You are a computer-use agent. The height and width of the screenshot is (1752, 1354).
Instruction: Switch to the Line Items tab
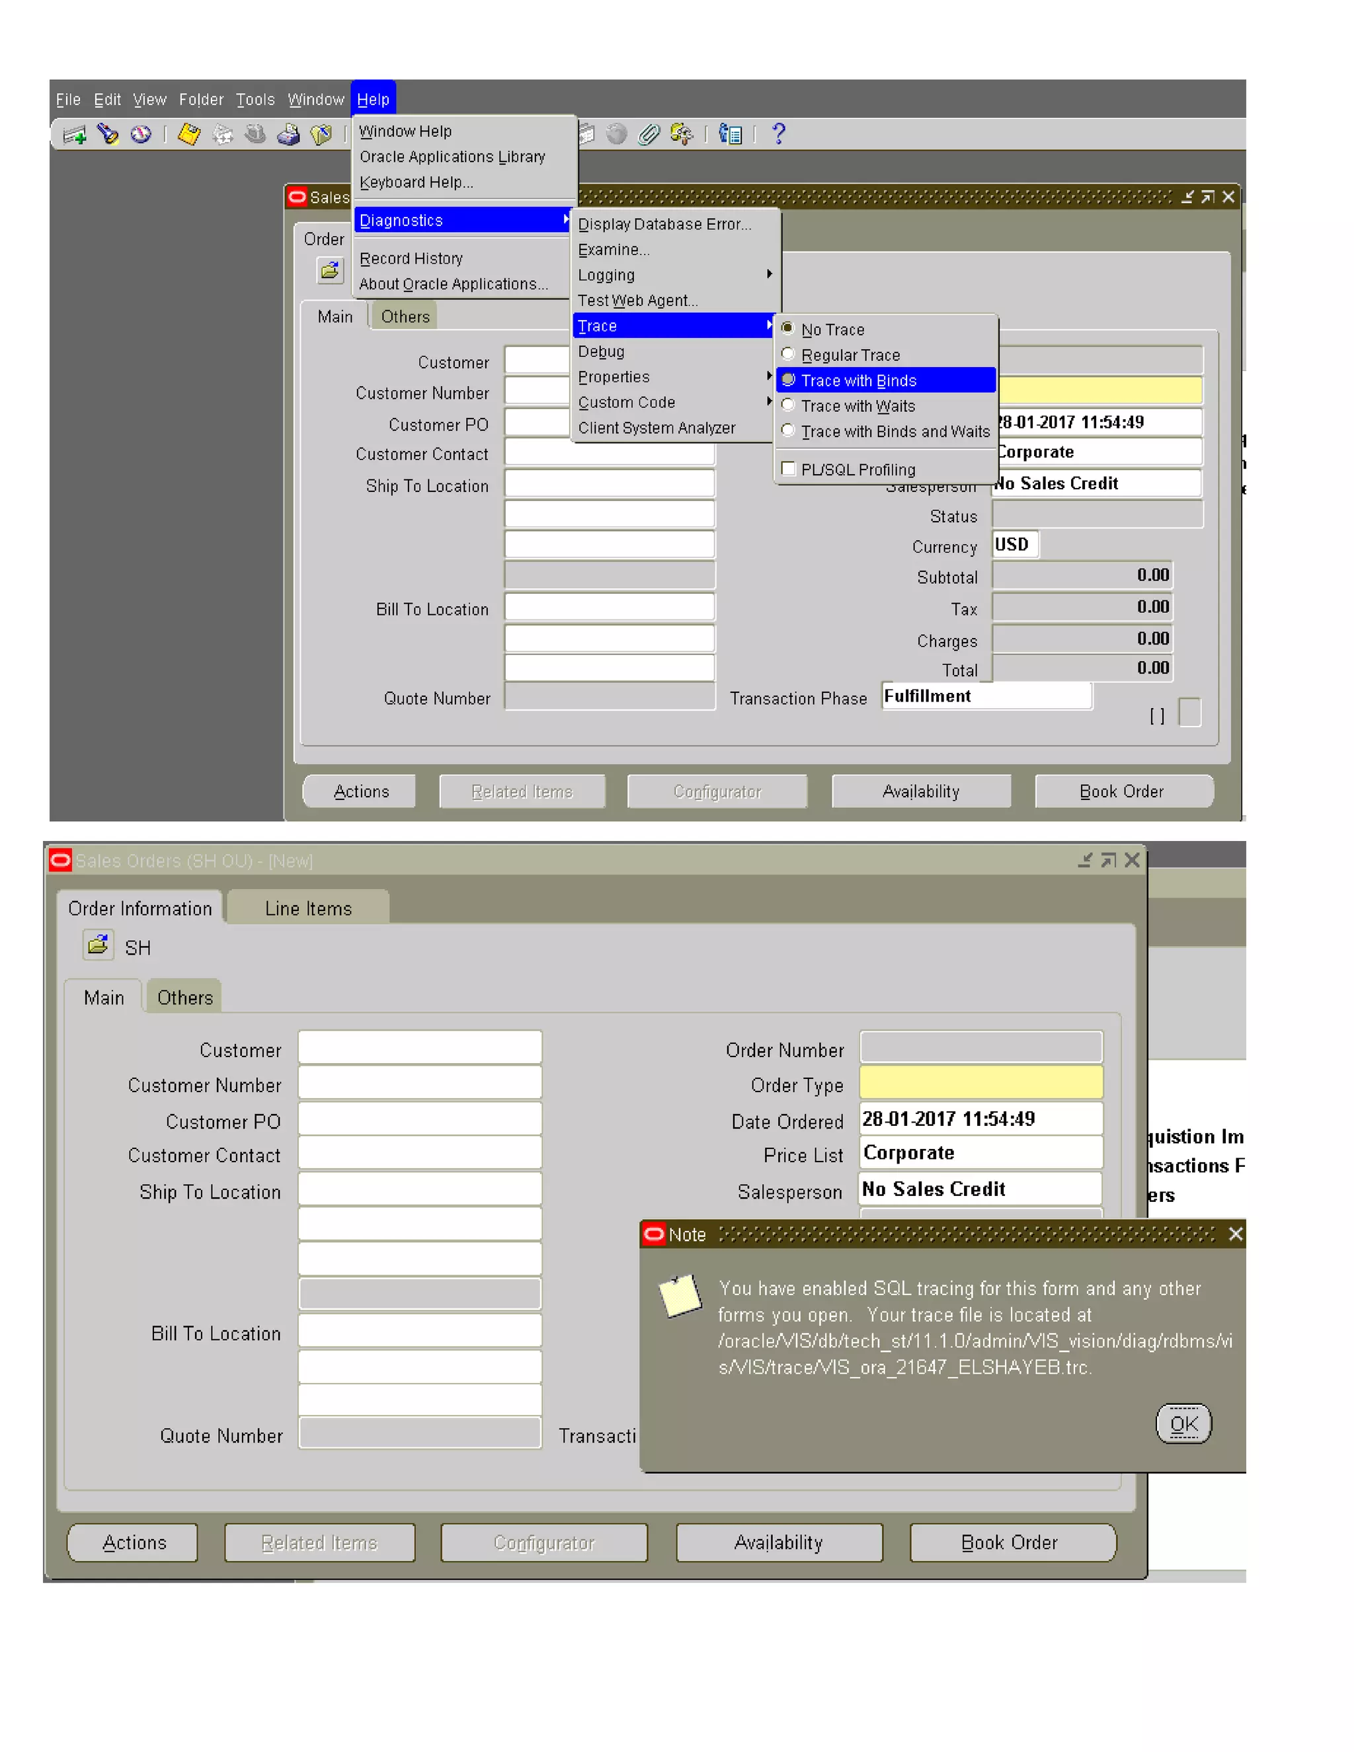308,909
